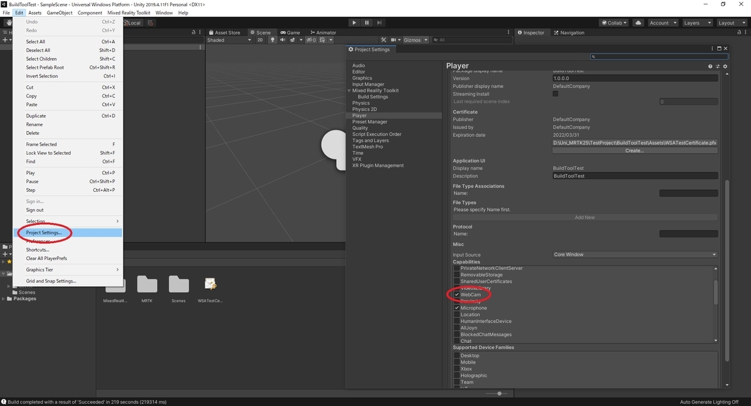Adjust the Project icon size slider
The image size is (751, 406).
click(x=499, y=394)
